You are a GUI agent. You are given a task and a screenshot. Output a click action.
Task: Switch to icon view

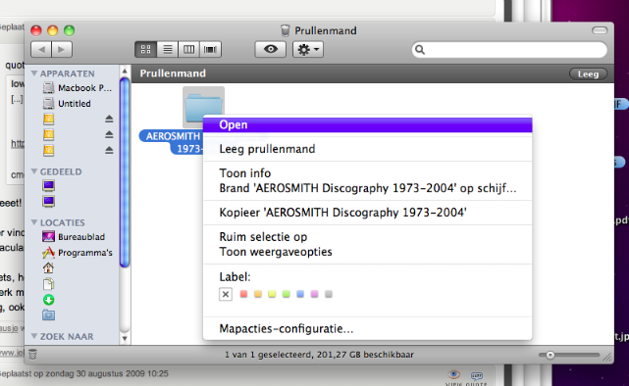click(x=145, y=50)
